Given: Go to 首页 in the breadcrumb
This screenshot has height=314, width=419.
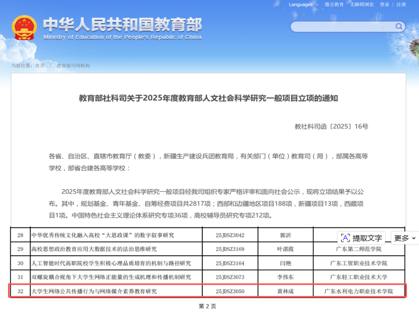Looking at the screenshot, I should coord(40,66).
